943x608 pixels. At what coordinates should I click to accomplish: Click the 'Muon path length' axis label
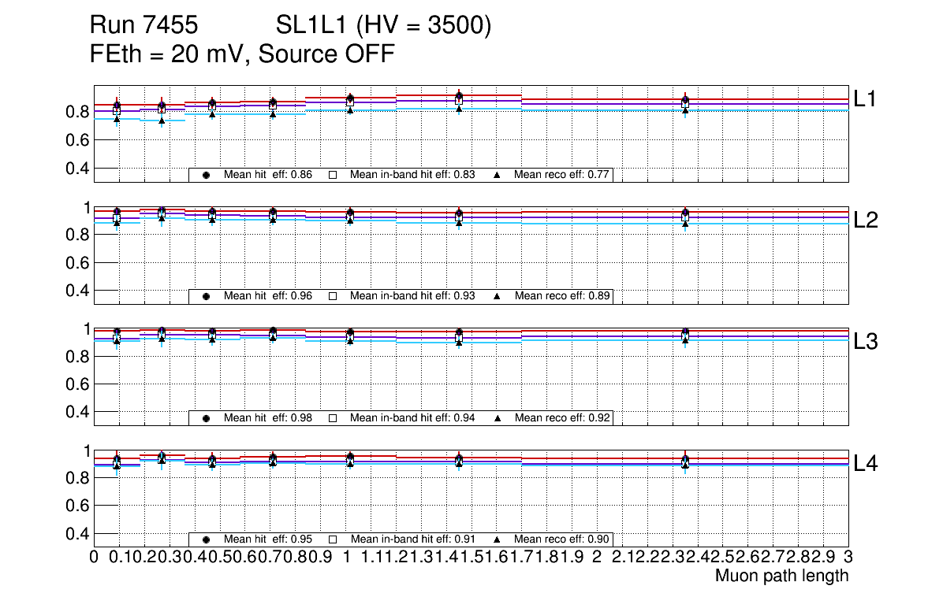tap(781, 576)
